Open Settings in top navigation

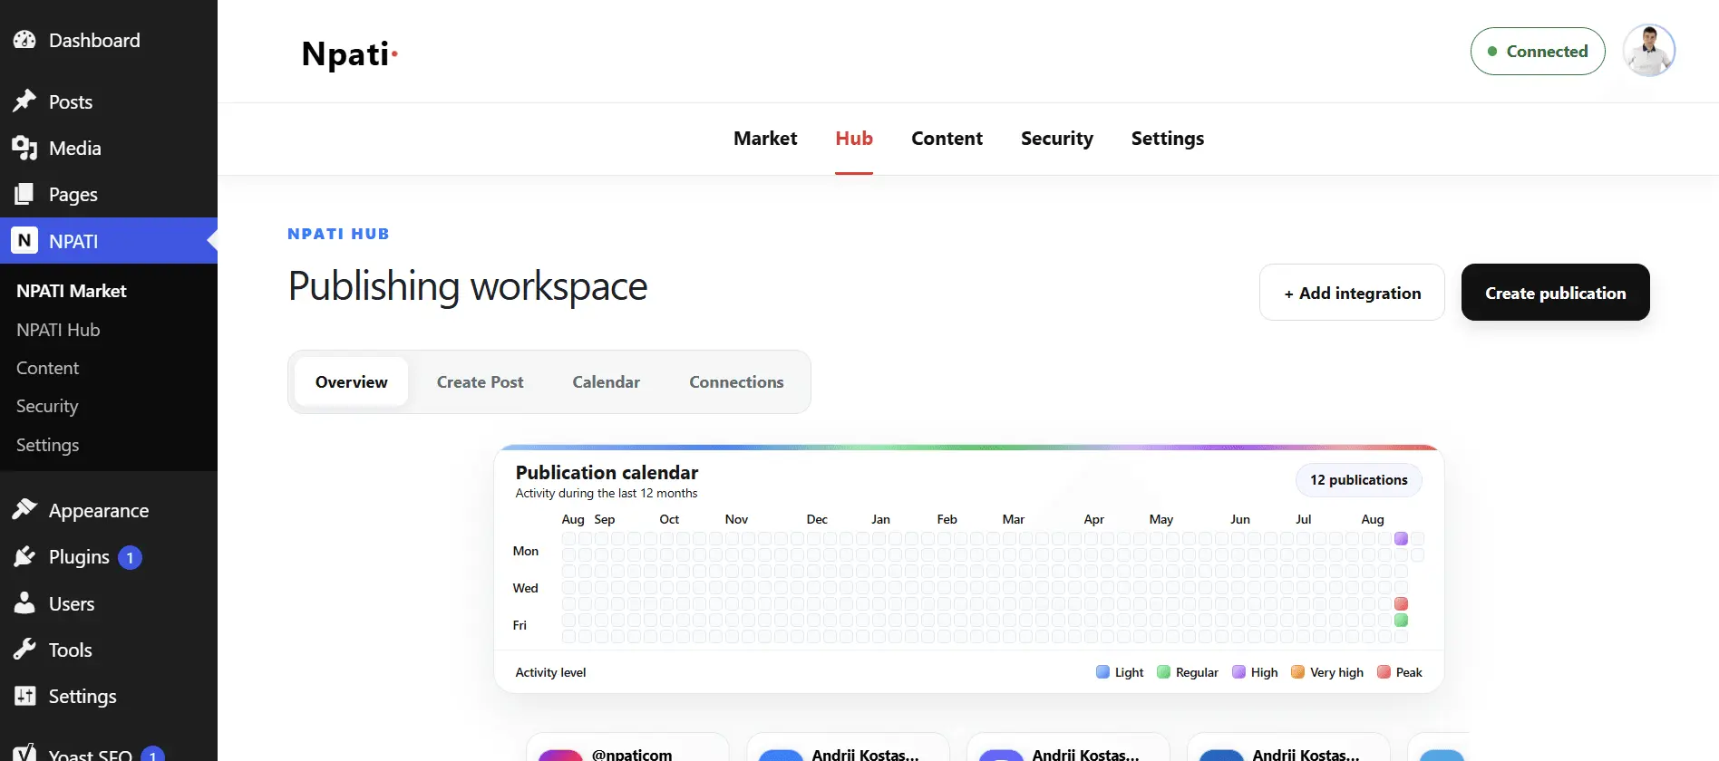[1168, 139]
